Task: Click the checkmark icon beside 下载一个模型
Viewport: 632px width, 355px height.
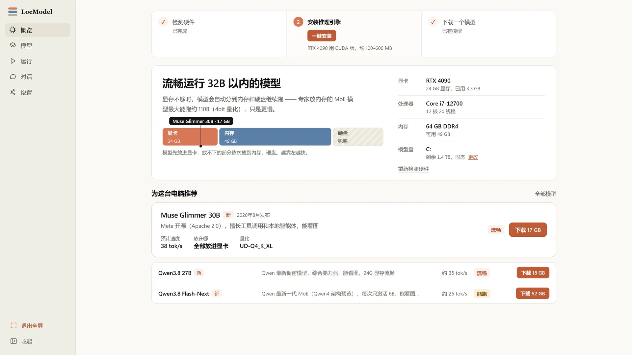Action: [433, 22]
